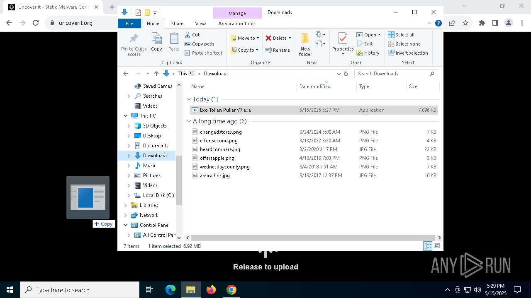This screenshot has width=531, height=298.
Task: Create a New folder
Action: click(305, 44)
